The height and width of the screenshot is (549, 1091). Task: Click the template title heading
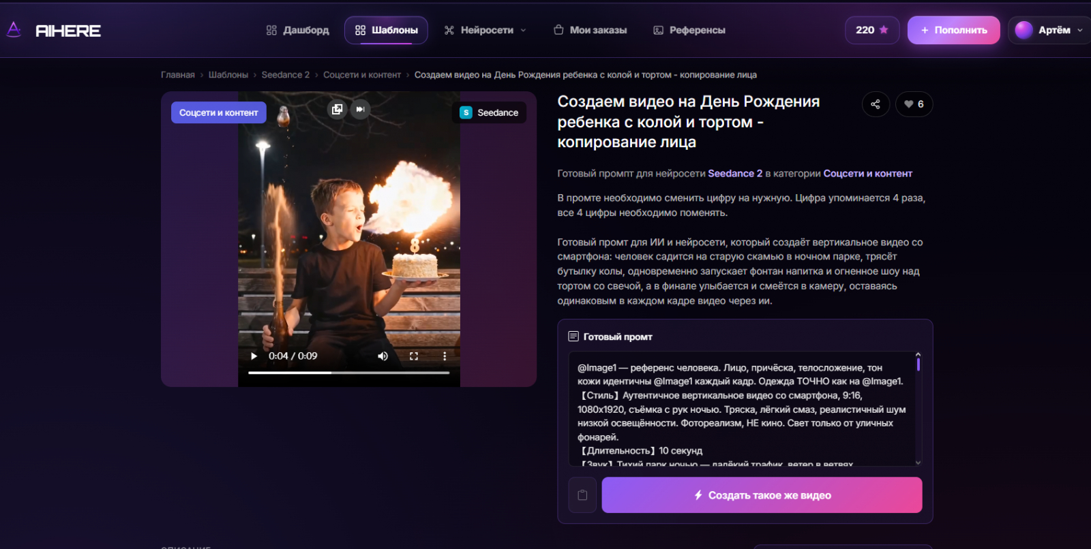pyautogui.click(x=689, y=122)
